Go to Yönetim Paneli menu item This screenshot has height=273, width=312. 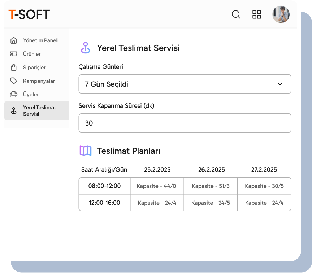(40, 40)
